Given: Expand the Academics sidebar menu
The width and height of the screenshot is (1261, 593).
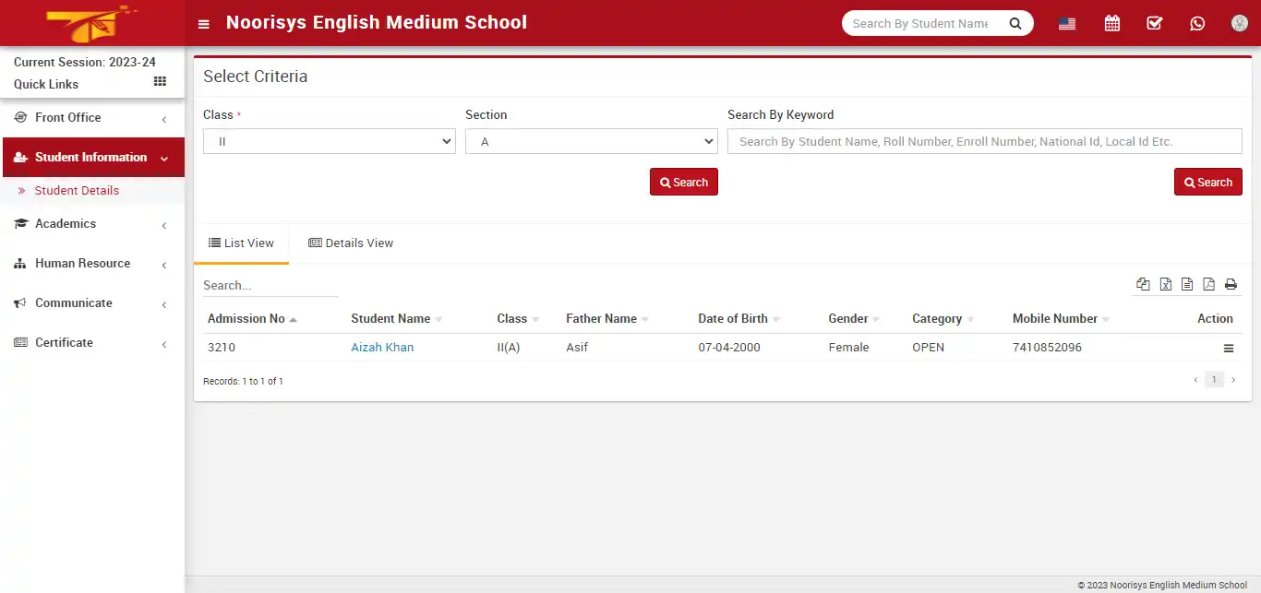Looking at the screenshot, I should 65,223.
